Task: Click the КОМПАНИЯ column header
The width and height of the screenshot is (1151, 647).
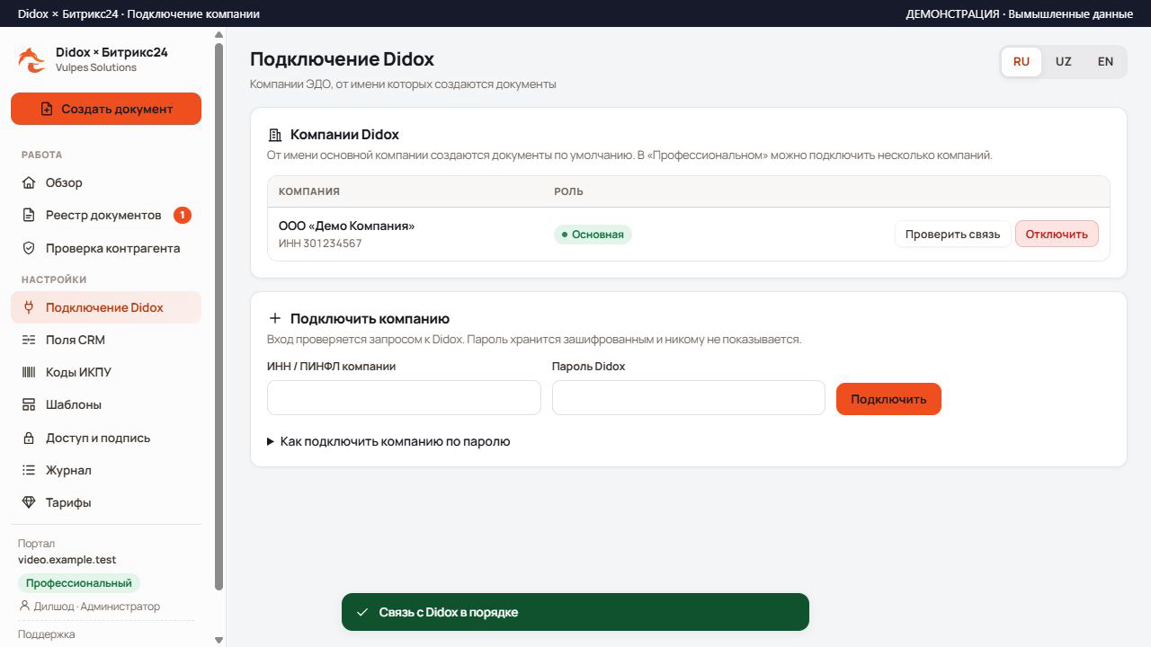Action: (x=309, y=191)
